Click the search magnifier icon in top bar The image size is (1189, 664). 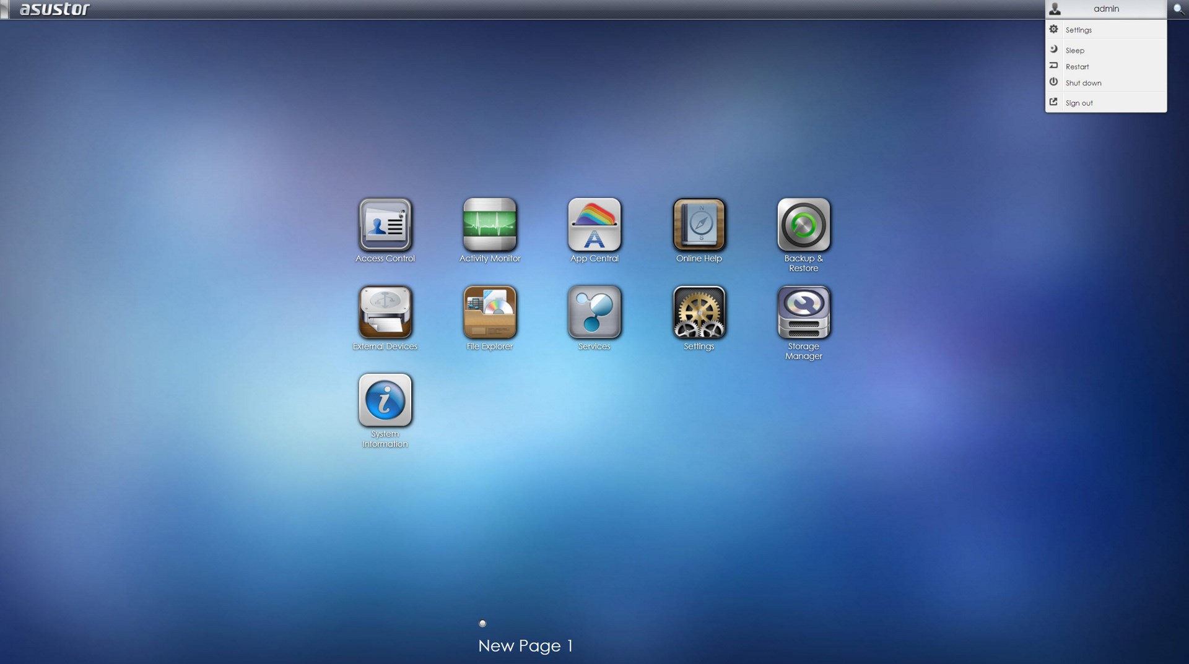[x=1178, y=9]
